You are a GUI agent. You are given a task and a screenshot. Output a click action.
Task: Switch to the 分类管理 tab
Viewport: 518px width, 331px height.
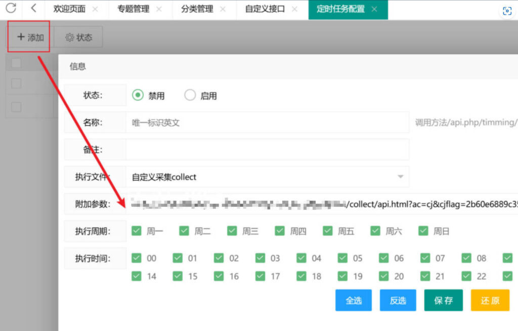pos(197,10)
